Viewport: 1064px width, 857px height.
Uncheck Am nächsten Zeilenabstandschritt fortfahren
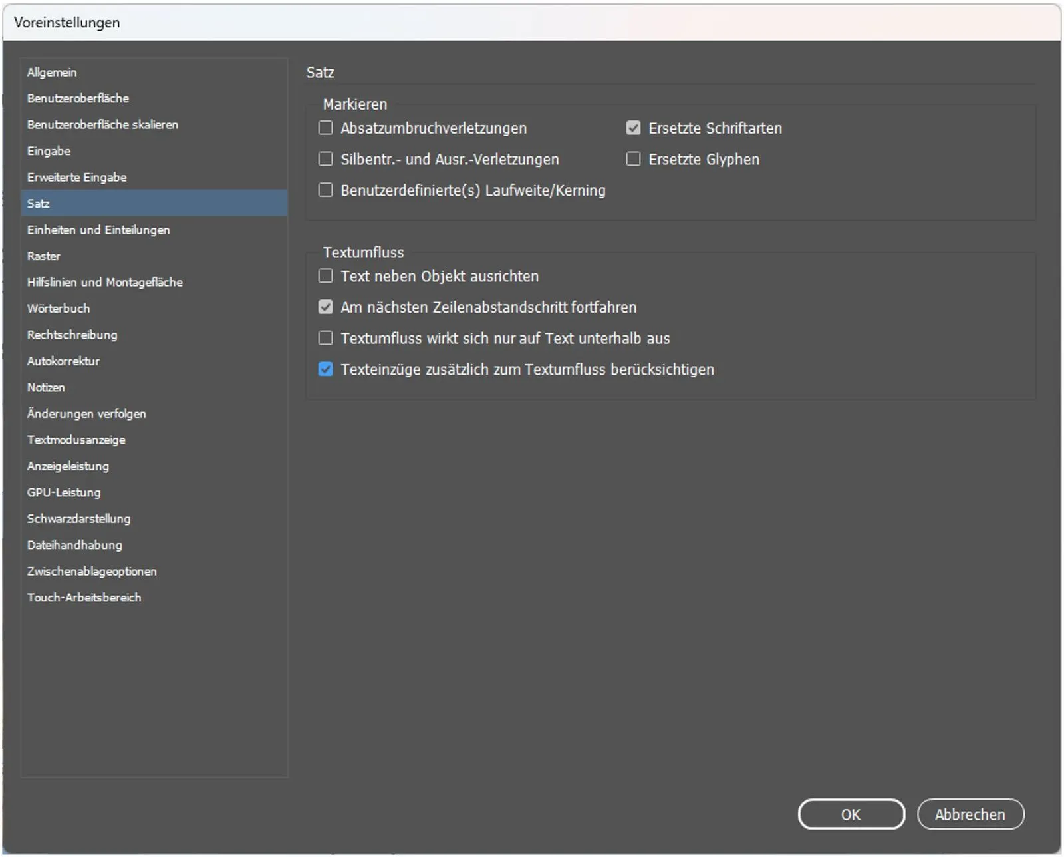[x=325, y=307]
